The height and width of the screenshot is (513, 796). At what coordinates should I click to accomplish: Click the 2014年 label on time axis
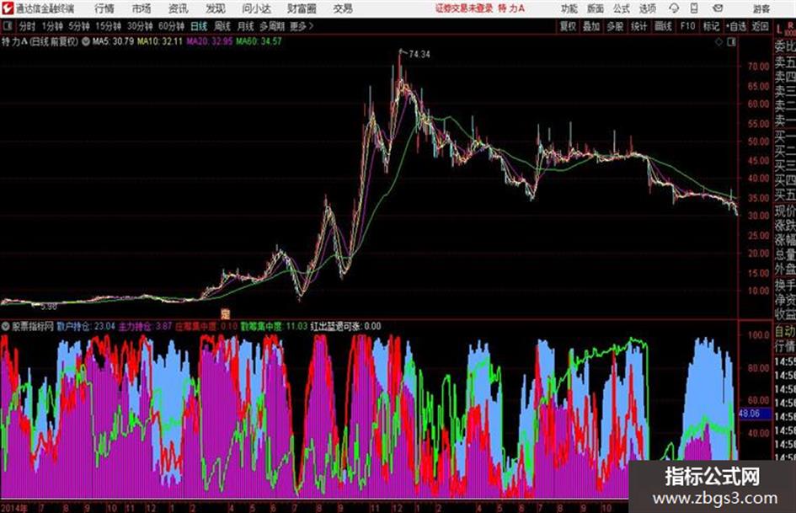click(x=14, y=507)
